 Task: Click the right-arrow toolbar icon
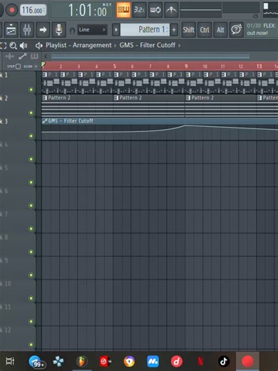pyautogui.click(x=43, y=30)
